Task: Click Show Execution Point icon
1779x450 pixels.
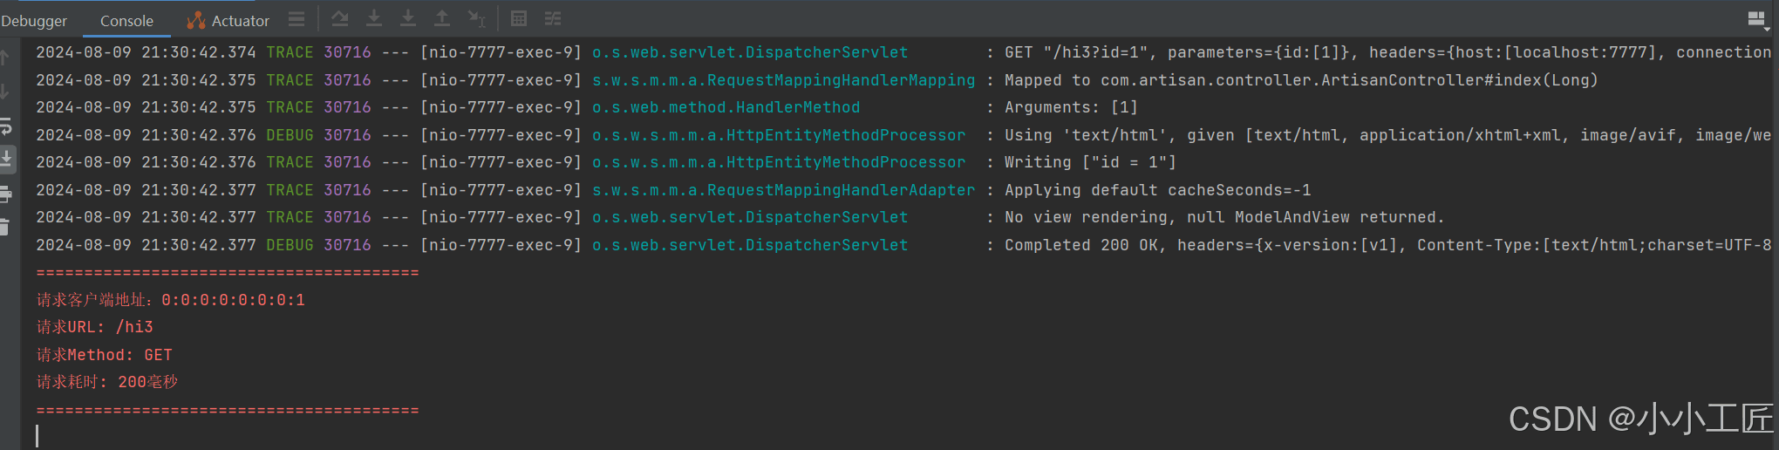Action: tap(340, 18)
